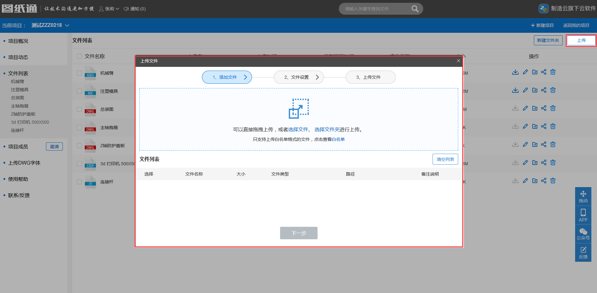Move the 机械臂 file to folder

[x=535, y=72]
